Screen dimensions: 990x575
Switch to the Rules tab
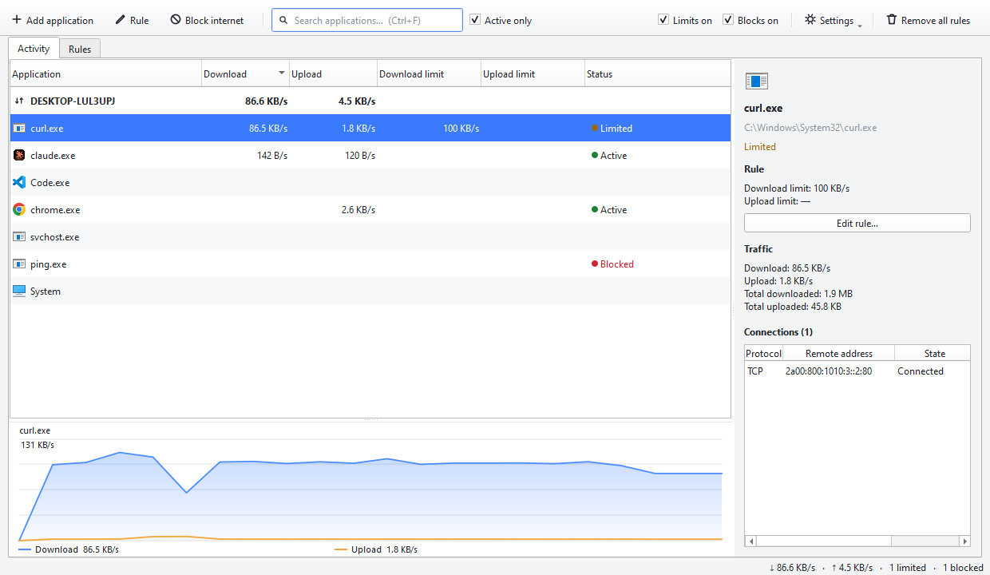point(80,50)
